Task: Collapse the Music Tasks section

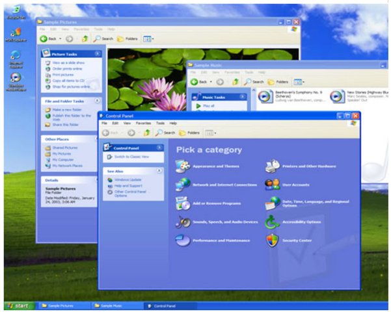Action: (242, 97)
